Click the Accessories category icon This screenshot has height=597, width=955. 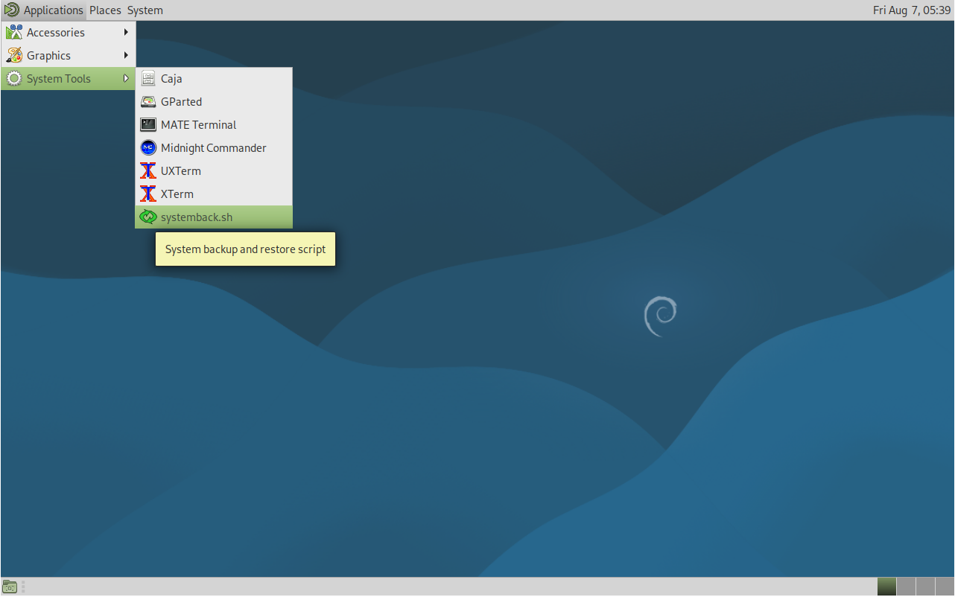[x=14, y=33]
